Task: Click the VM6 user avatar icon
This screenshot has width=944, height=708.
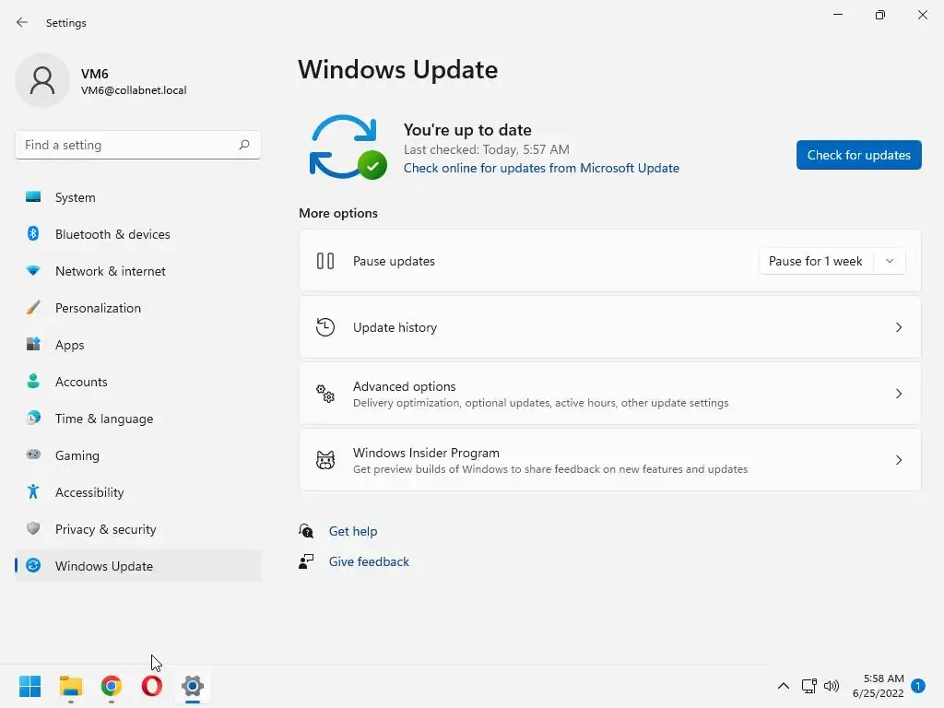Action: [x=42, y=80]
